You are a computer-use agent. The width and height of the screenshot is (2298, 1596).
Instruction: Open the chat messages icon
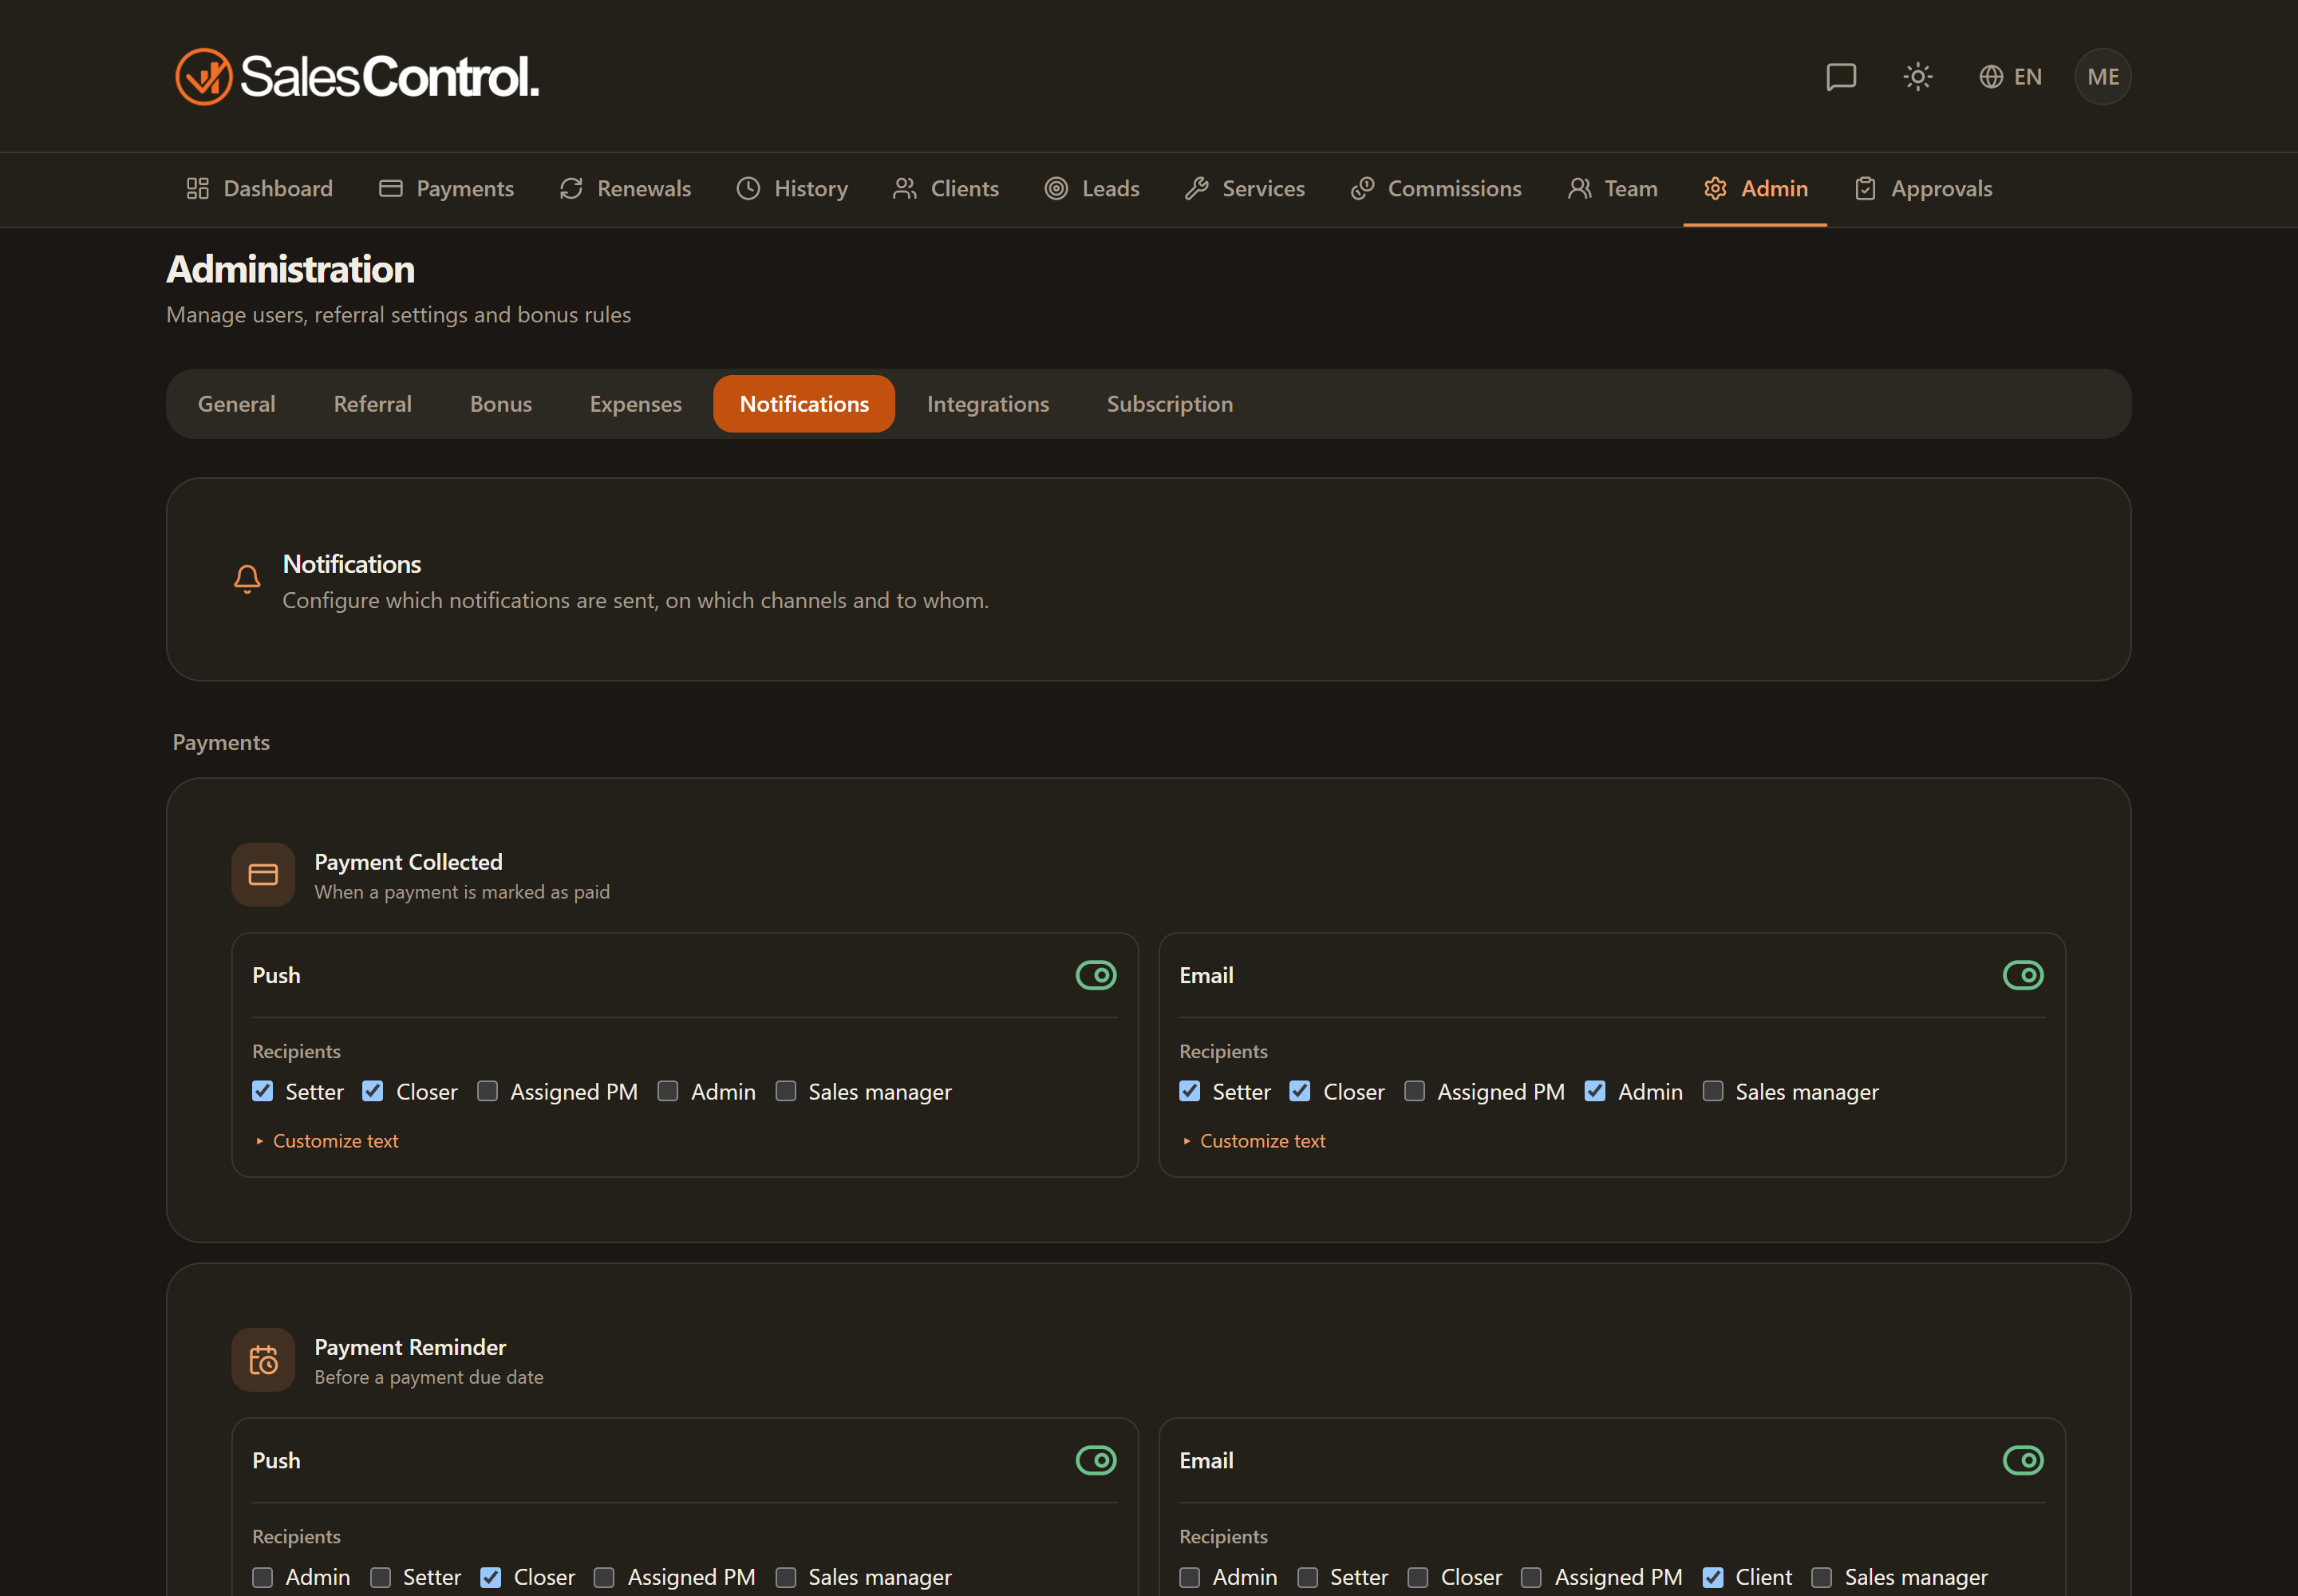(x=1840, y=77)
